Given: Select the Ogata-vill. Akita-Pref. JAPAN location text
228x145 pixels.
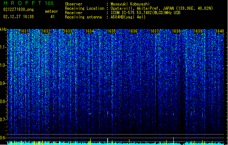Looking at the screenshot, I should pyautogui.click(x=162, y=8).
